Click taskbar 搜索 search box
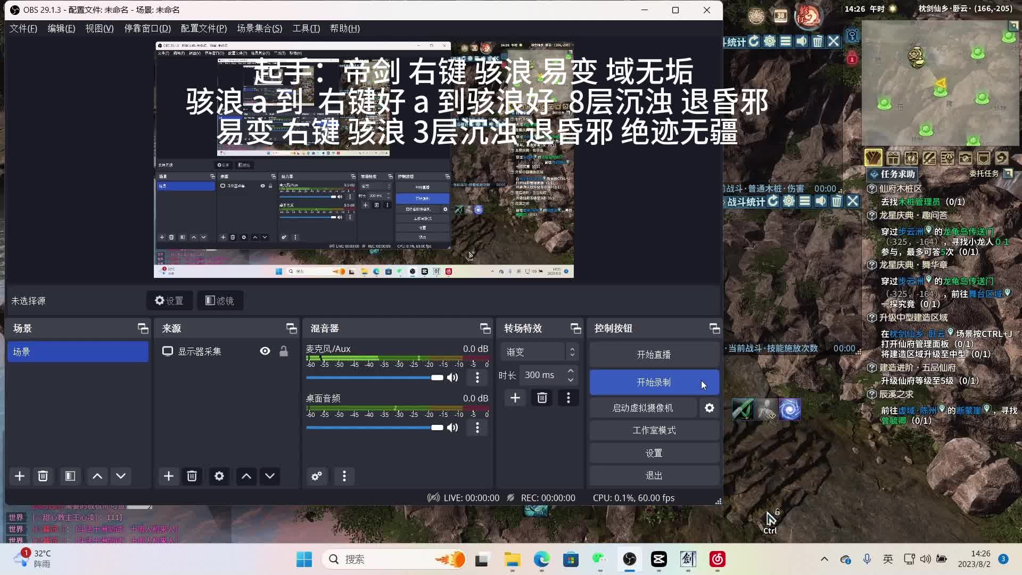The width and height of the screenshot is (1022, 575). pos(394,559)
